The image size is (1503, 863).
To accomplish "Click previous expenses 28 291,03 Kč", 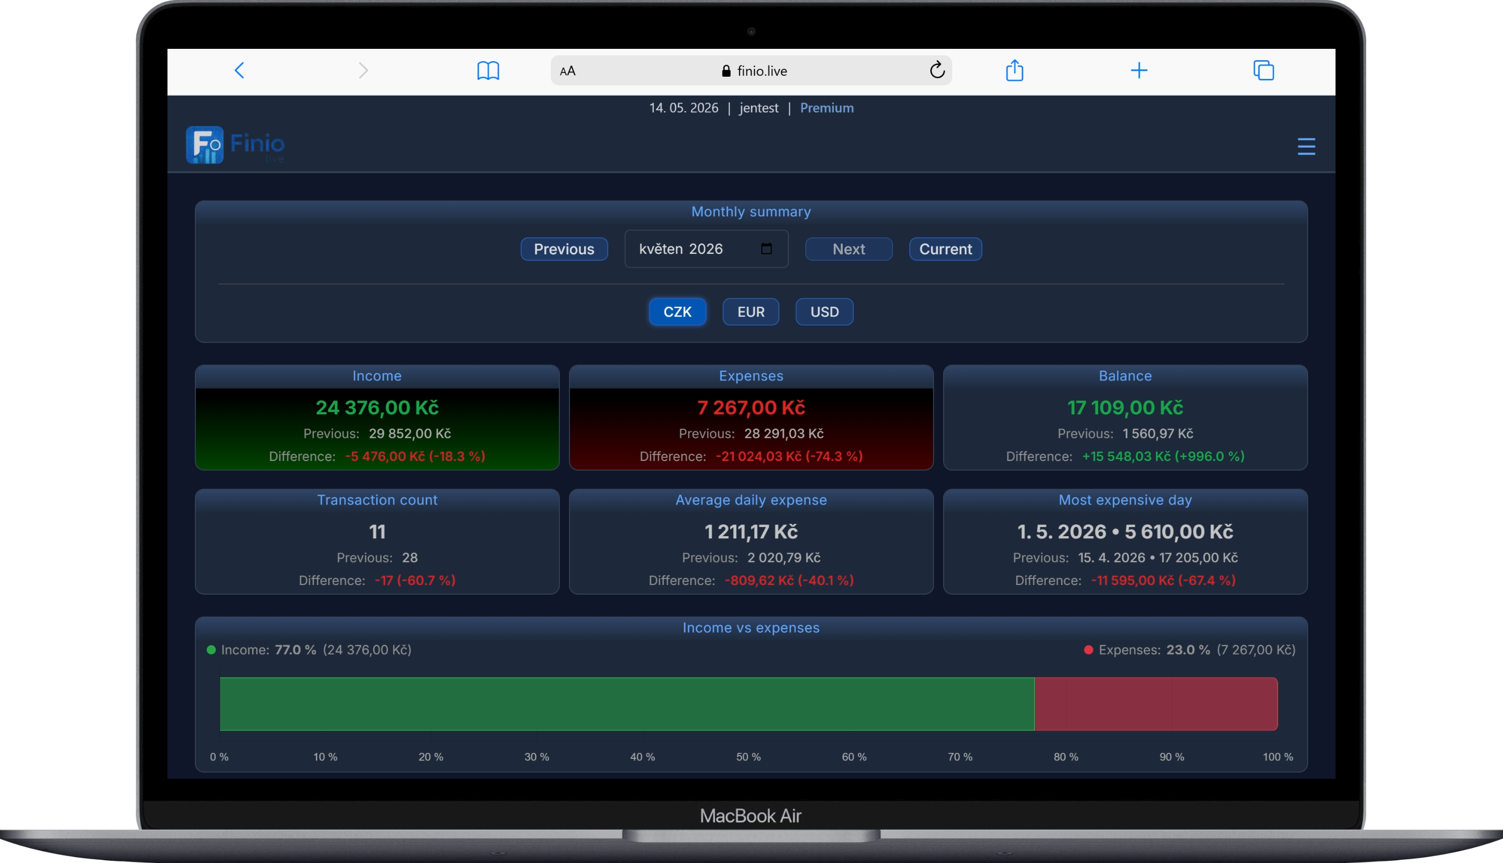I will point(784,433).
